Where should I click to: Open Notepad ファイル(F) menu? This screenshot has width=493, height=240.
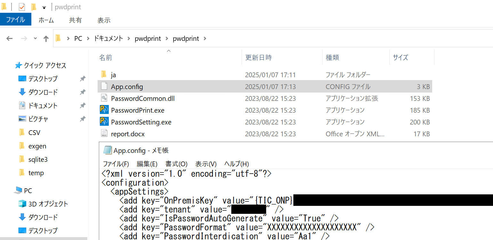coord(115,164)
